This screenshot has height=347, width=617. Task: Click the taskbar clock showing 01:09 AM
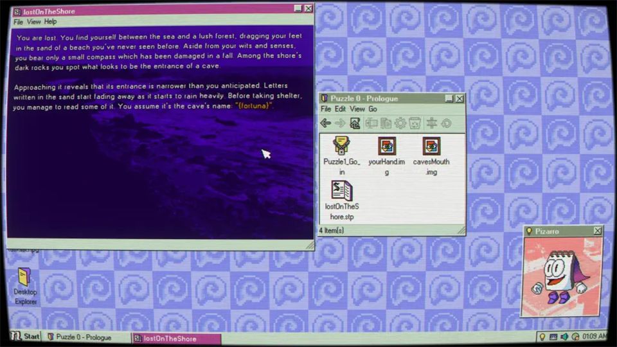point(595,336)
